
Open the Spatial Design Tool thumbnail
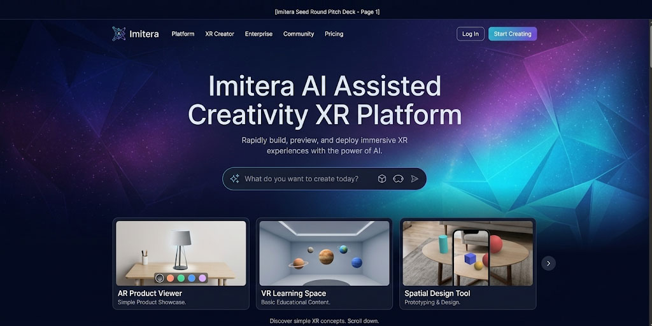[468, 253]
